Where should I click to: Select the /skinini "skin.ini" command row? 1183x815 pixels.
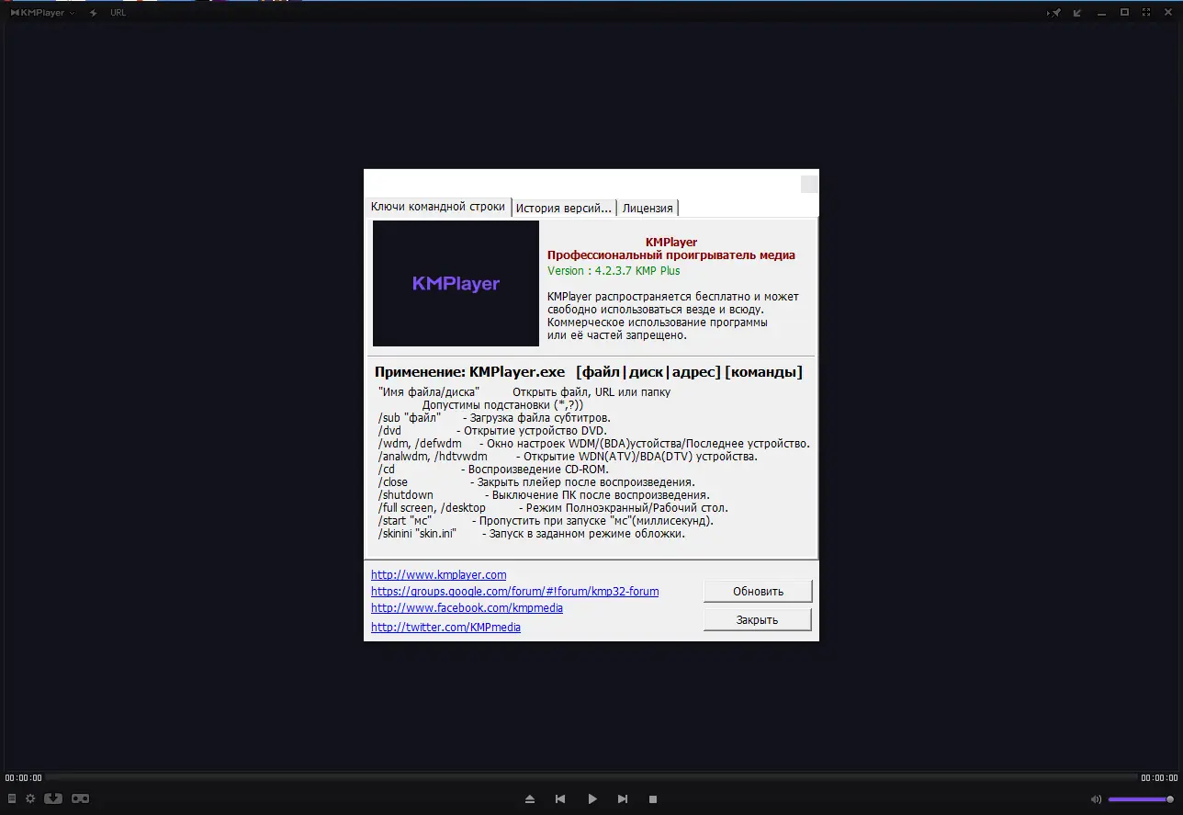point(532,534)
